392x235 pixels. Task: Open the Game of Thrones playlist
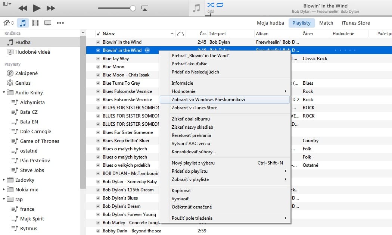tap(40, 141)
